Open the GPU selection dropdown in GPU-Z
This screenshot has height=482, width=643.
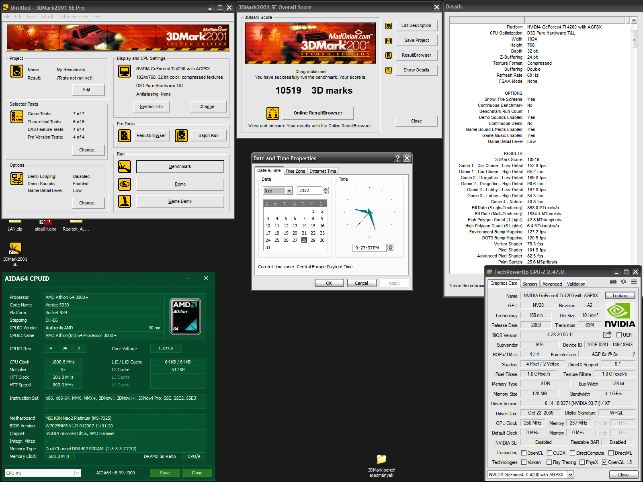tap(570, 475)
